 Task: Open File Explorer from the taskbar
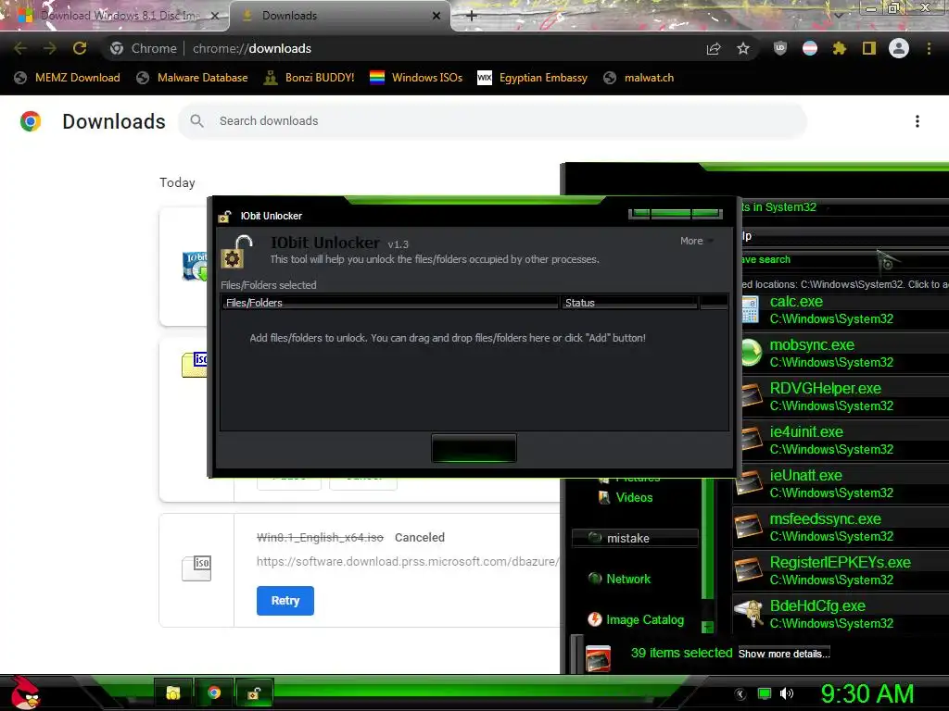pyautogui.click(x=173, y=692)
